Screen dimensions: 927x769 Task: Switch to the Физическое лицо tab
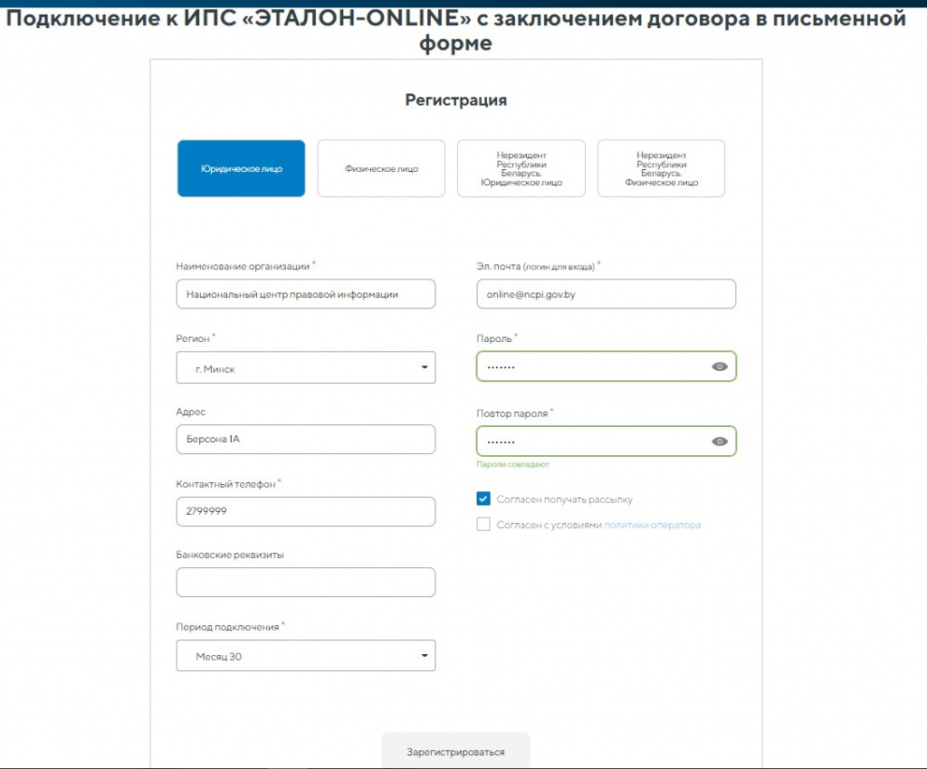(381, 168)
